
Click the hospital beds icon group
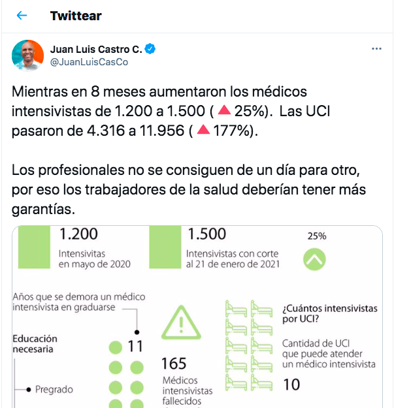point(249,345)
